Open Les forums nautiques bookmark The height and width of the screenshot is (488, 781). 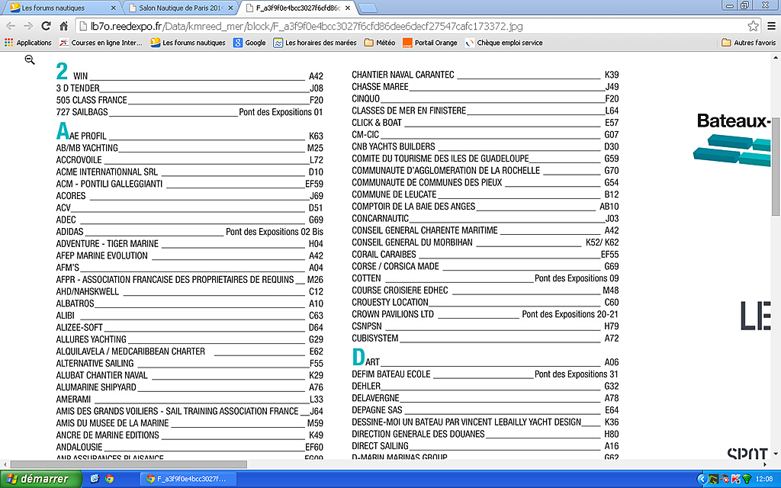(x=188, y=43)
